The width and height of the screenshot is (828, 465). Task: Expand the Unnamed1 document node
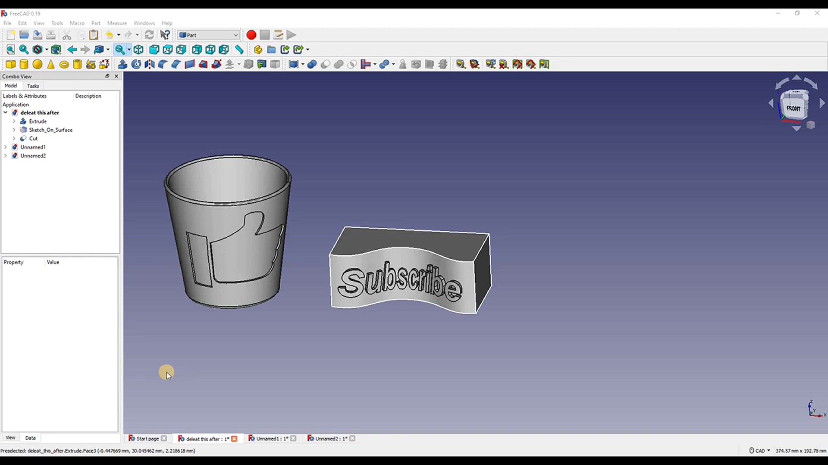6,147
